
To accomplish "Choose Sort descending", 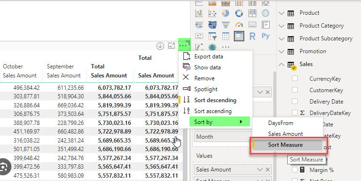I will pos(215,100).
